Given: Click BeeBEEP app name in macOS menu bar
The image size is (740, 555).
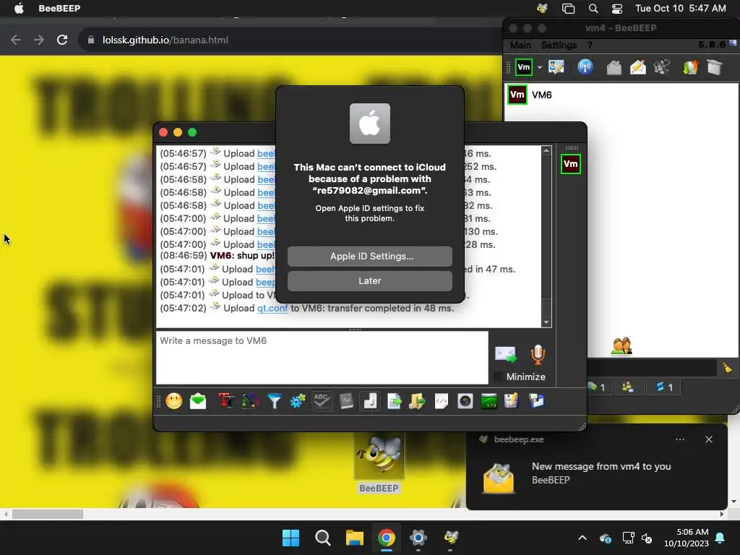Looking at the screenshot, I should click(x=59, y=8).
